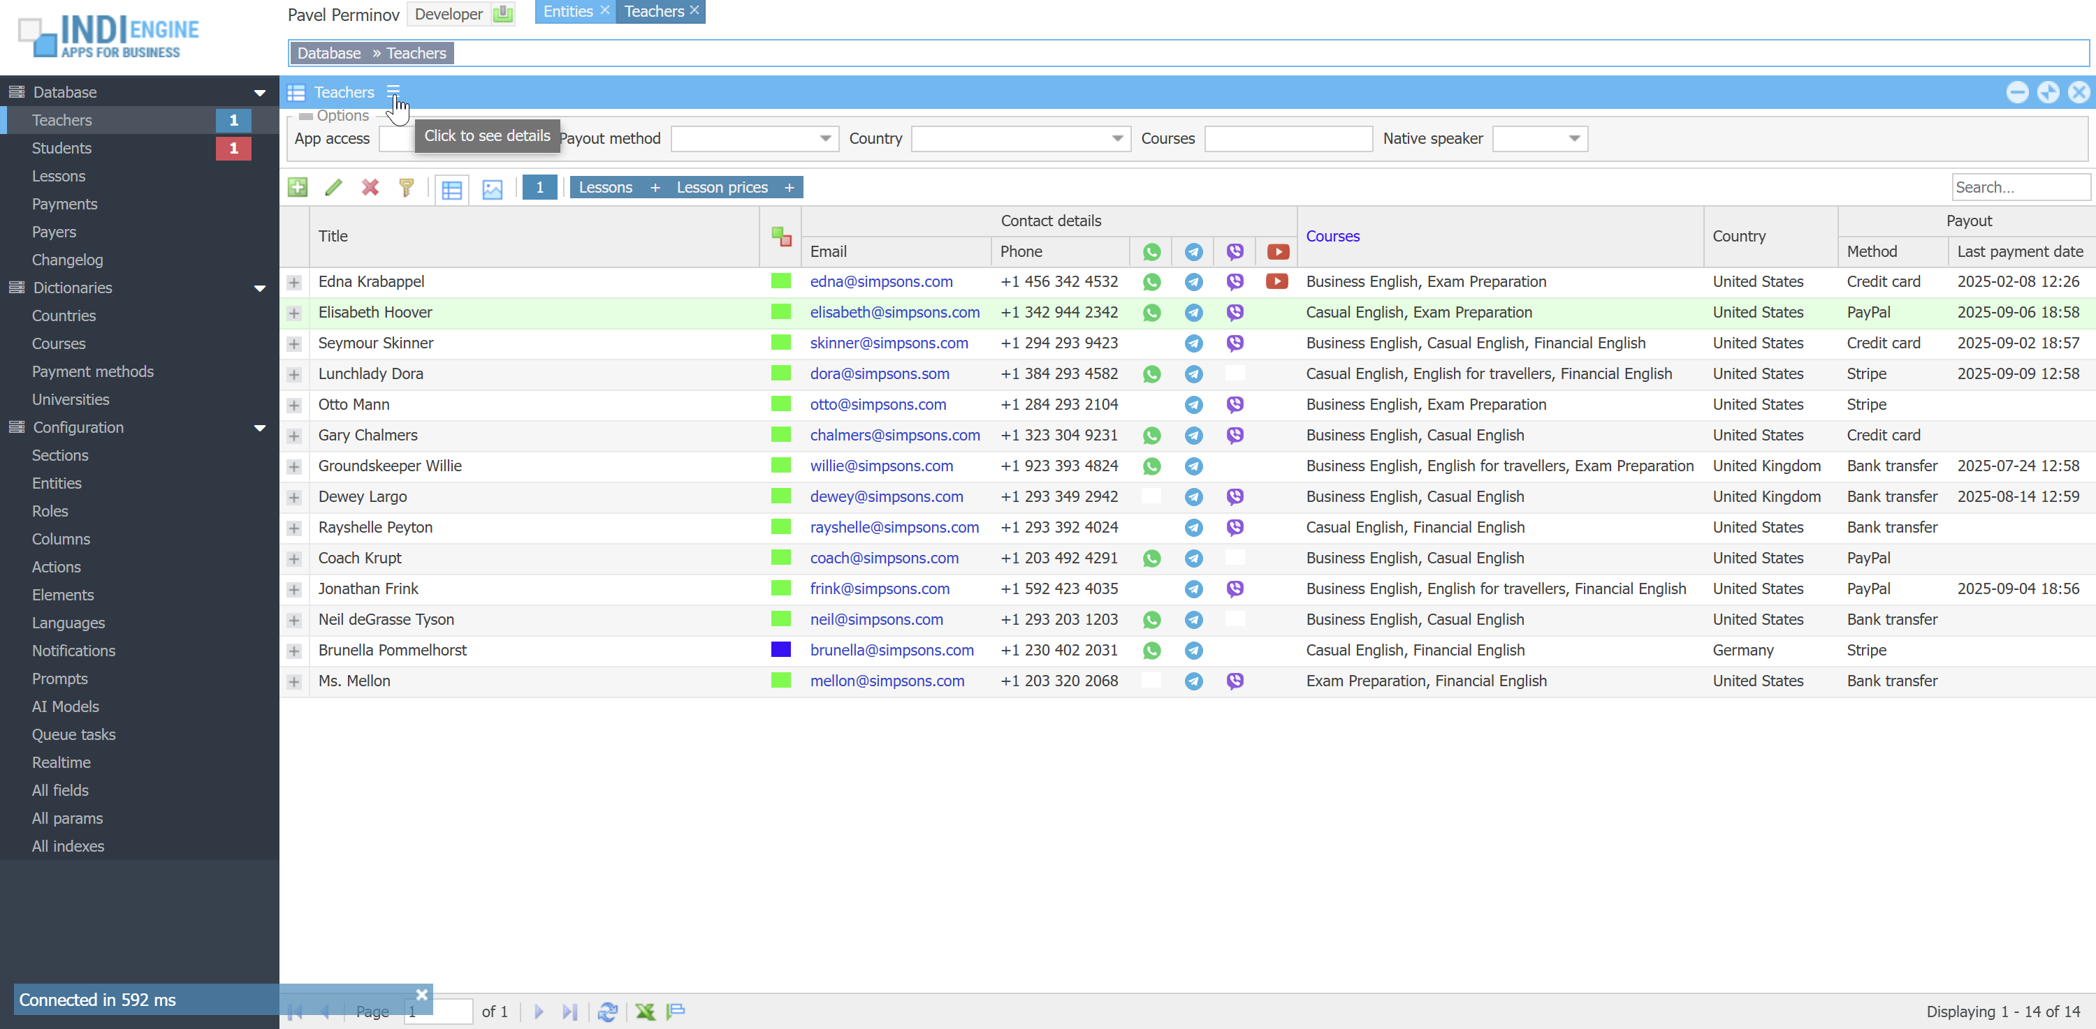Viewport: 2096px width, 1029px height.
Task: Switch to image gallery view
Action: pyautogui.click(x=493, y=188)
